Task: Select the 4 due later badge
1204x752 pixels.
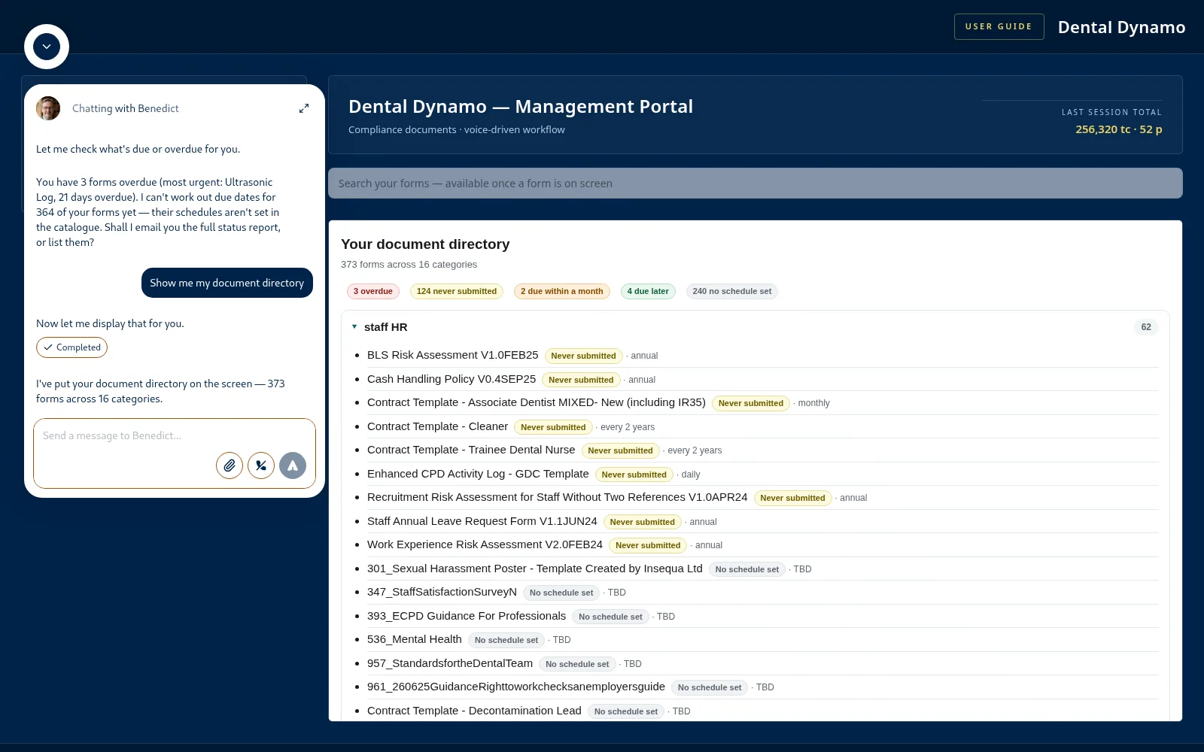Action: click(x=648, y=291)
